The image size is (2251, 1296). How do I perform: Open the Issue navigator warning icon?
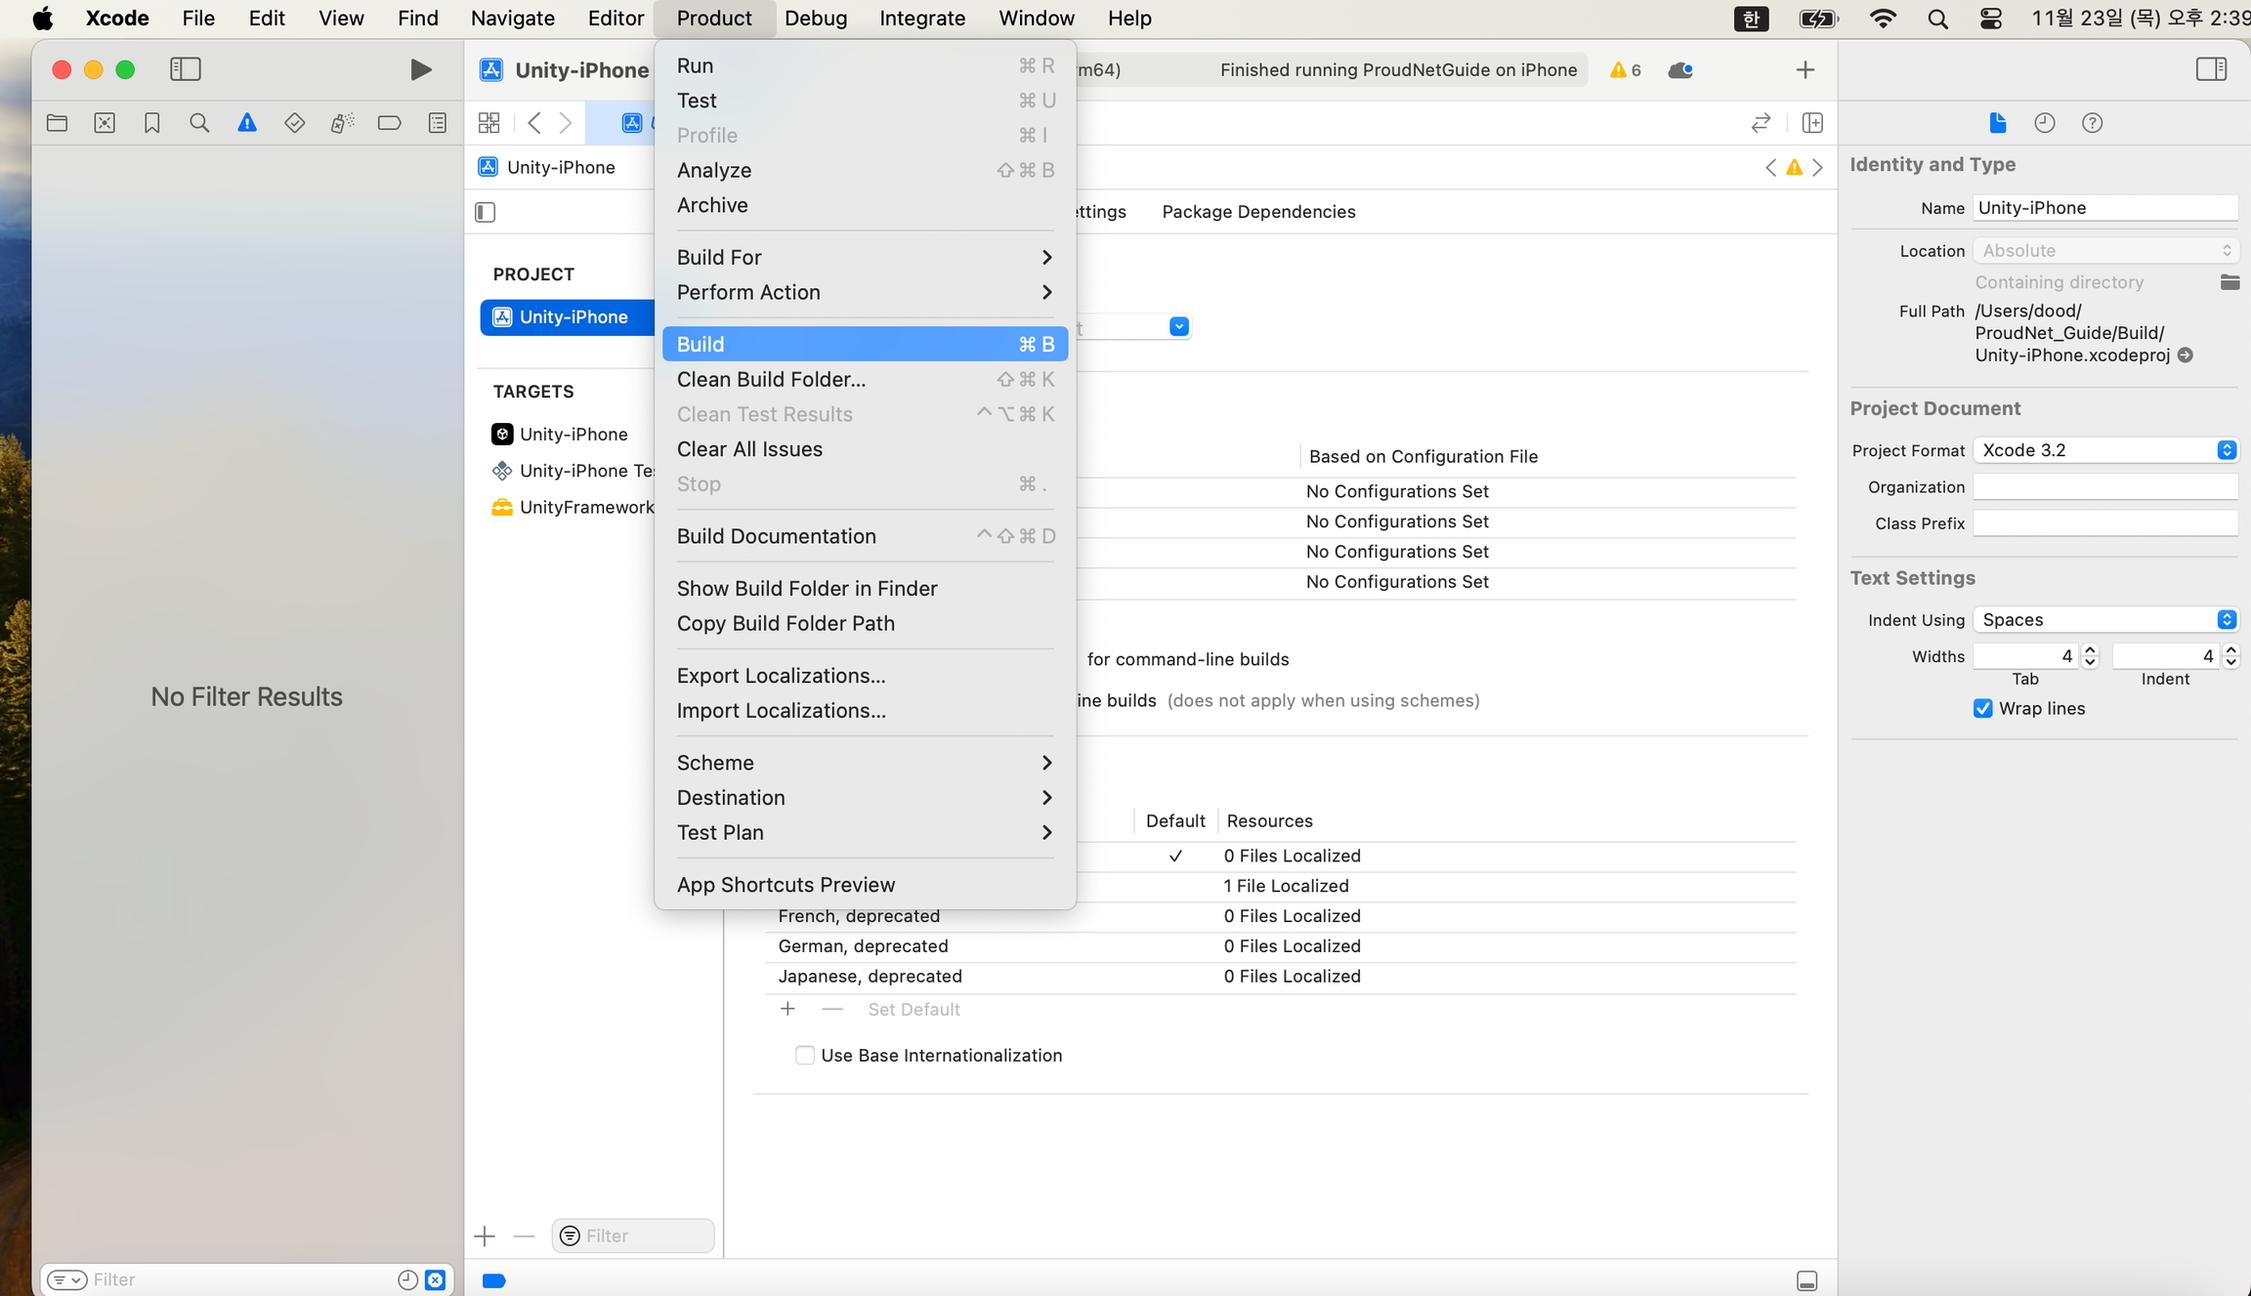(x=246, y=123)
